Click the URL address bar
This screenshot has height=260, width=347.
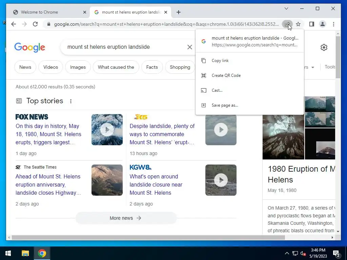click(166, 24)
